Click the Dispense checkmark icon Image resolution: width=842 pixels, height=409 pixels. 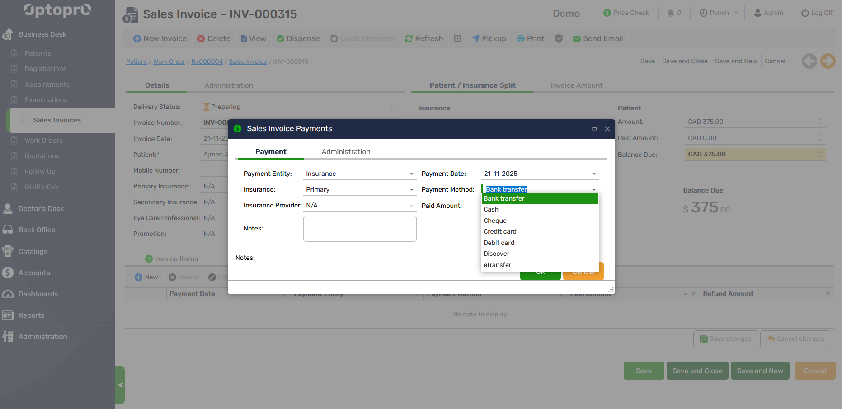click(x=280, y=39)
